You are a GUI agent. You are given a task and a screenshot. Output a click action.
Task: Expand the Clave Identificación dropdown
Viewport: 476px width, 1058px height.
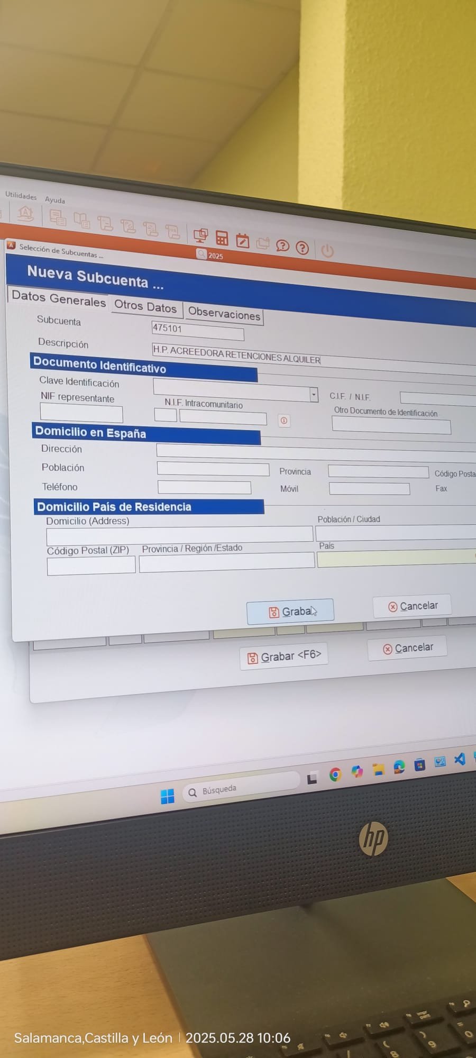pyautogui.click(x=314, y=395)
